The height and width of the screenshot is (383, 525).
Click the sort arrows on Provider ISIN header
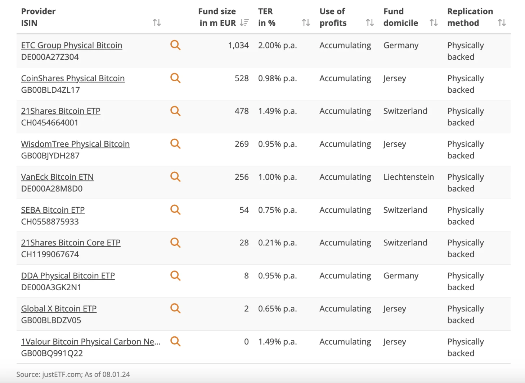(x=157, y=22)
